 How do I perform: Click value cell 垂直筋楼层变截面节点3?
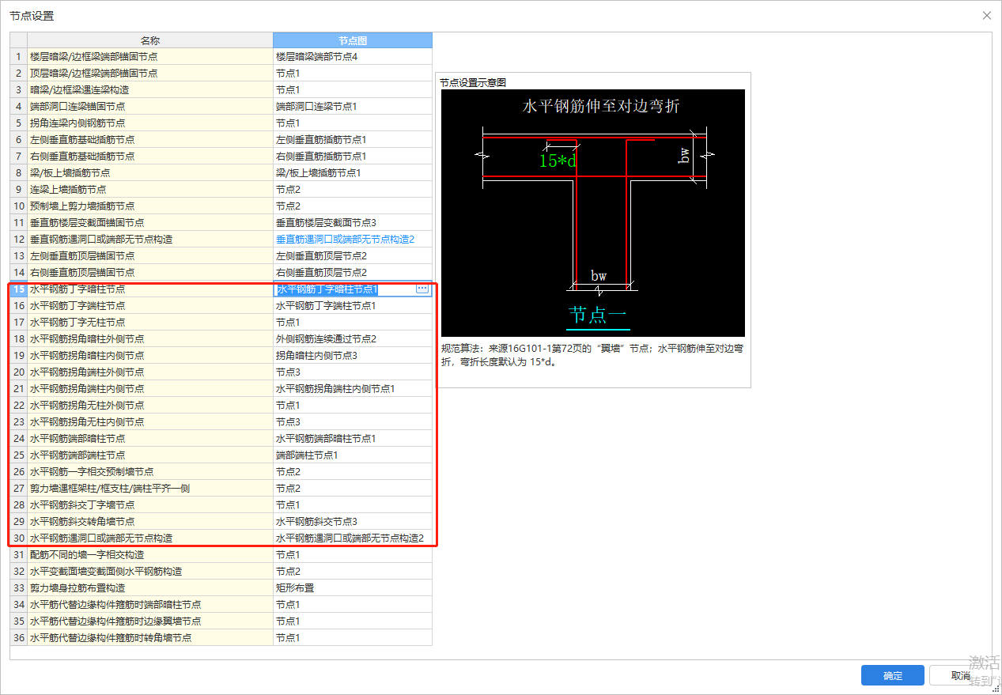point(353,223)
